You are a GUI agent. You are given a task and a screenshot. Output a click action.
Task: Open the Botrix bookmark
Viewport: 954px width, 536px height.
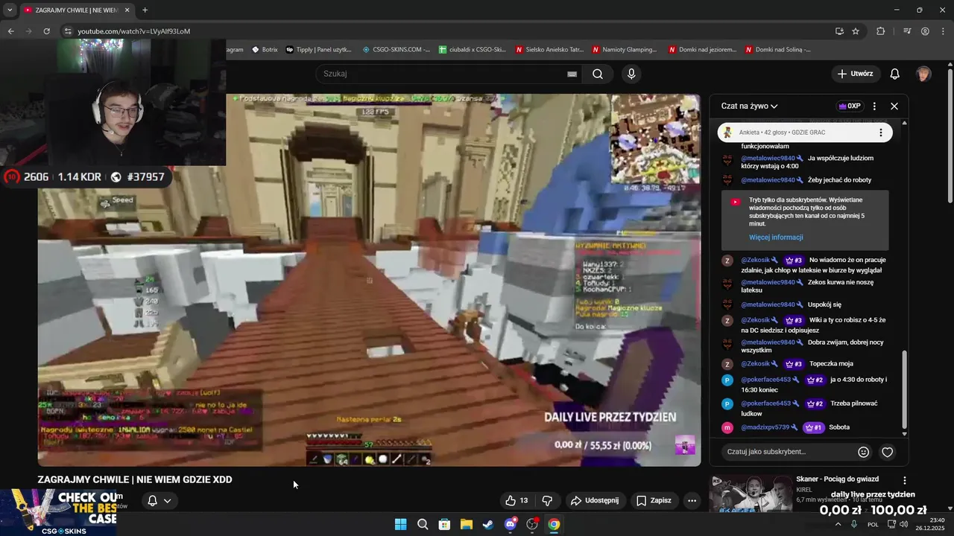265,50
